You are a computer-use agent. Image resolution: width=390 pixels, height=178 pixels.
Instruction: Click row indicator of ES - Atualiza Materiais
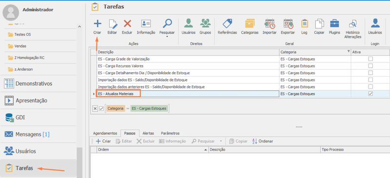pyautogui.click(x=94, y=94)
